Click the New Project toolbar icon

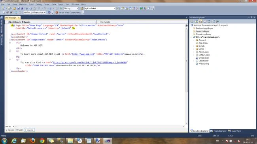(x=4, y=8)
